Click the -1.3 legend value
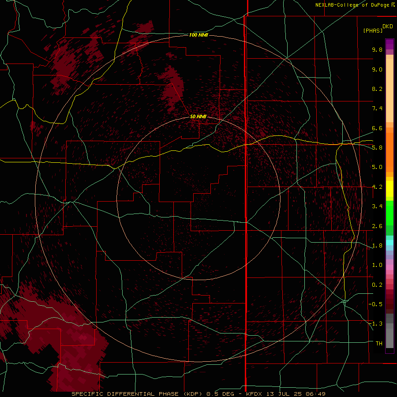 click(x=375, y=324)
